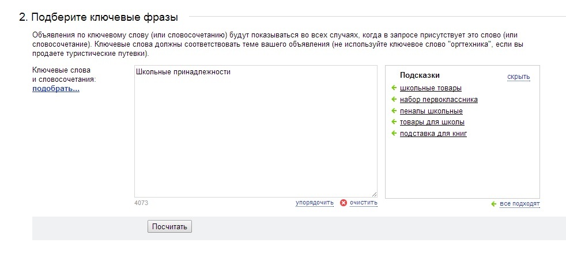Add suggestion товары для школы
The width and height of the screenshot is (566, 254).
[432, 122]
